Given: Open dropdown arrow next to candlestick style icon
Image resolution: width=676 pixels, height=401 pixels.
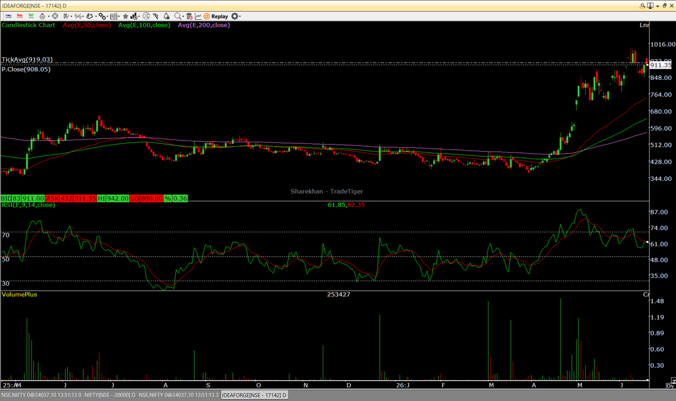Looking at the screenshot, I should (71, 16).
